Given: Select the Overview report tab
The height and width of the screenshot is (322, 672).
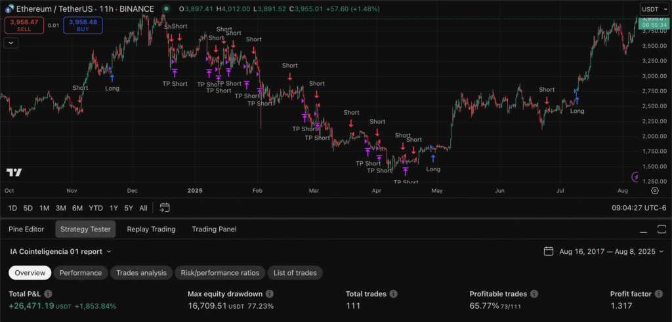Looking at the screenshot, I should 30,273.
